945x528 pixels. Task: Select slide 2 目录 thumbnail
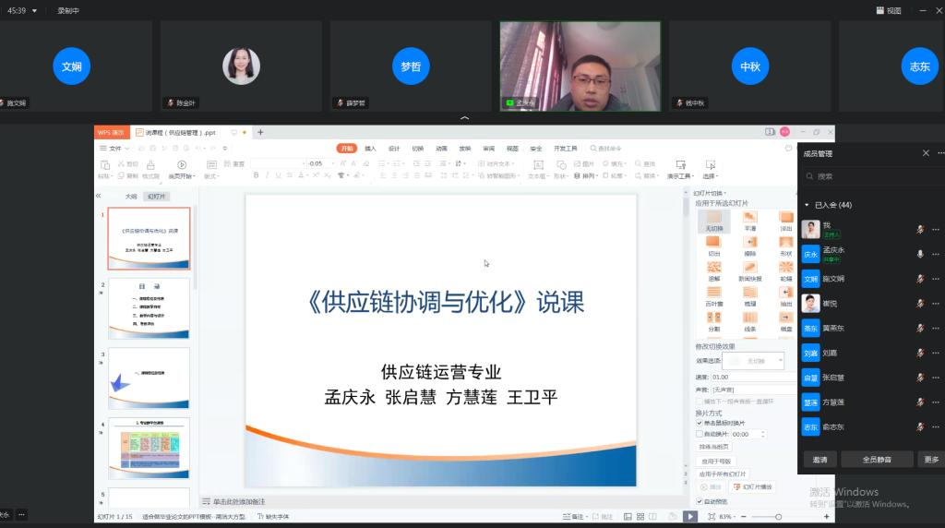[x=149, y=308]
